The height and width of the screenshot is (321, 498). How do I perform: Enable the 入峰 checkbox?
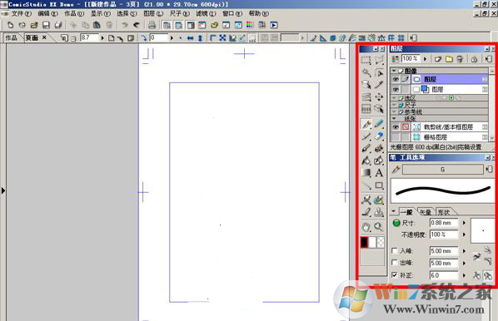pyautogui.click(x=395, y=250)
